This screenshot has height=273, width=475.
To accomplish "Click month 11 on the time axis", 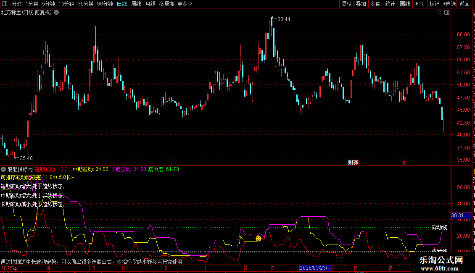I will pos(125,268).
